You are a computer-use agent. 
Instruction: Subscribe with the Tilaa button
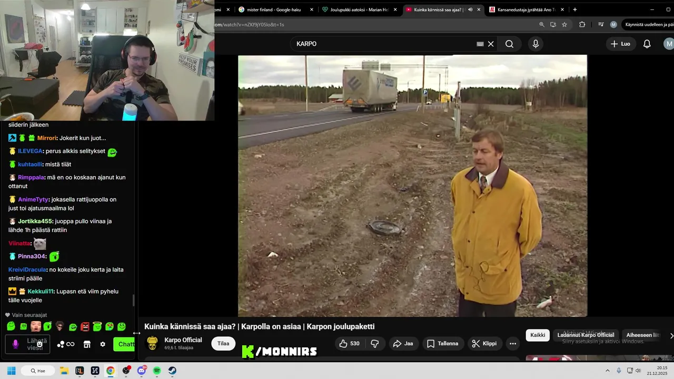[x=223, y=344]
